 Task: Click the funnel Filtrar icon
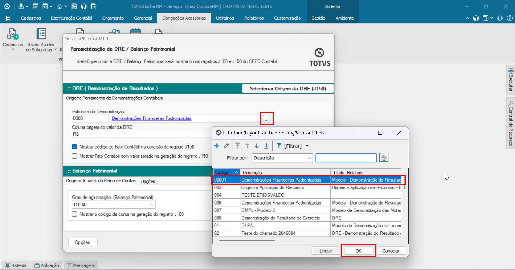pyautogui.click(x=279, y=146)
